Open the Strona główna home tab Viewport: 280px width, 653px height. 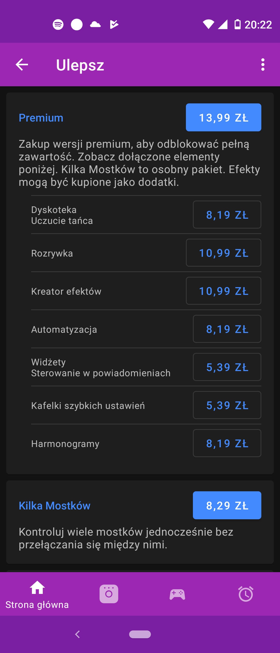tap(37, 594)
